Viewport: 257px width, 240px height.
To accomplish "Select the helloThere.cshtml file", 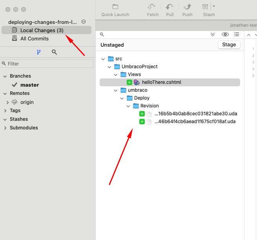I will click(170, 82).
